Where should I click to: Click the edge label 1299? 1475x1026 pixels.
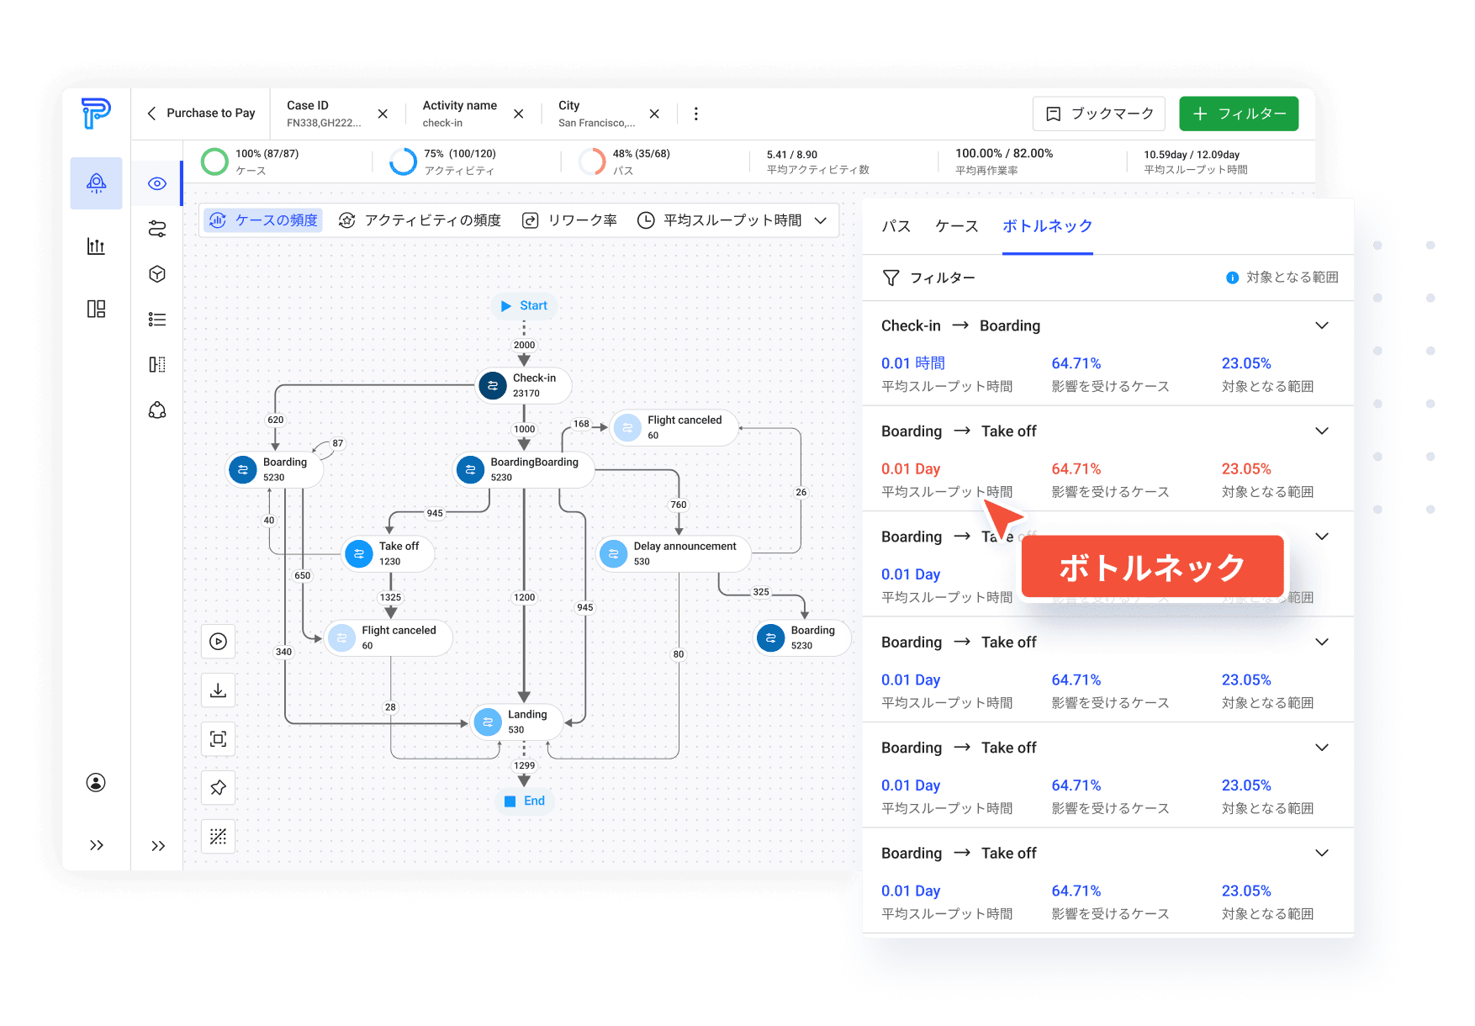coord(524,765)
